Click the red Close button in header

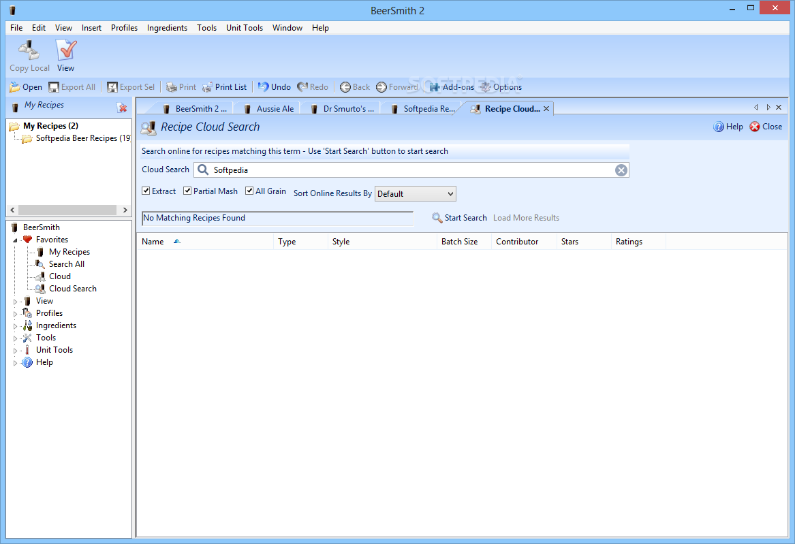click(x=766, y=127)
